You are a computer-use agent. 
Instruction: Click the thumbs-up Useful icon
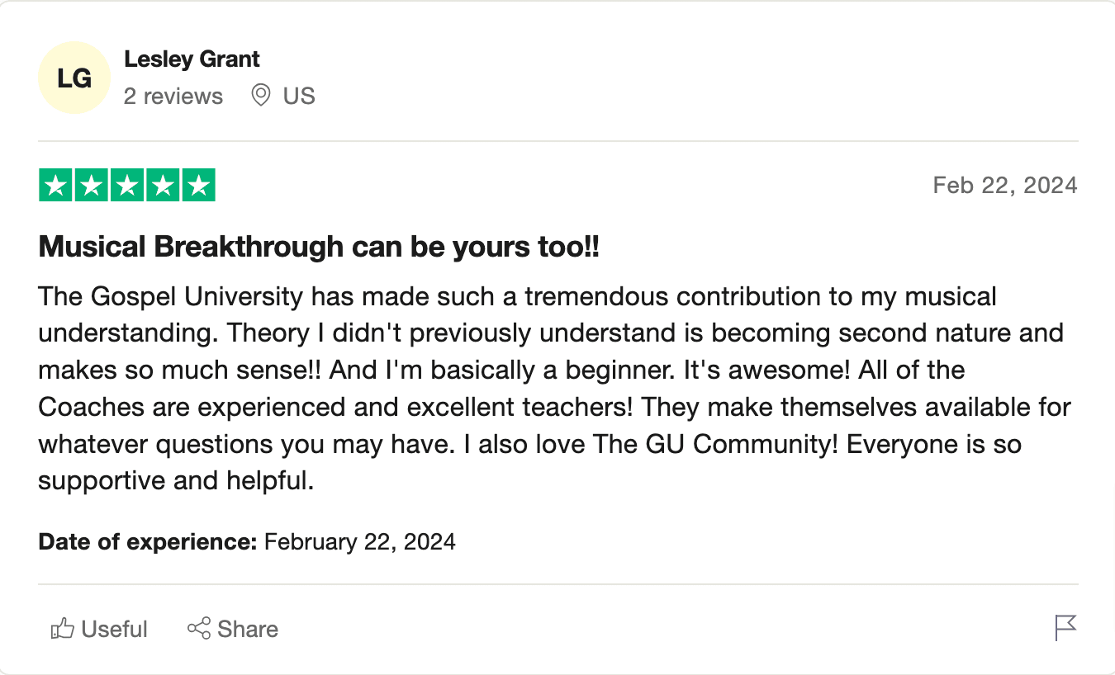[63, 629]
